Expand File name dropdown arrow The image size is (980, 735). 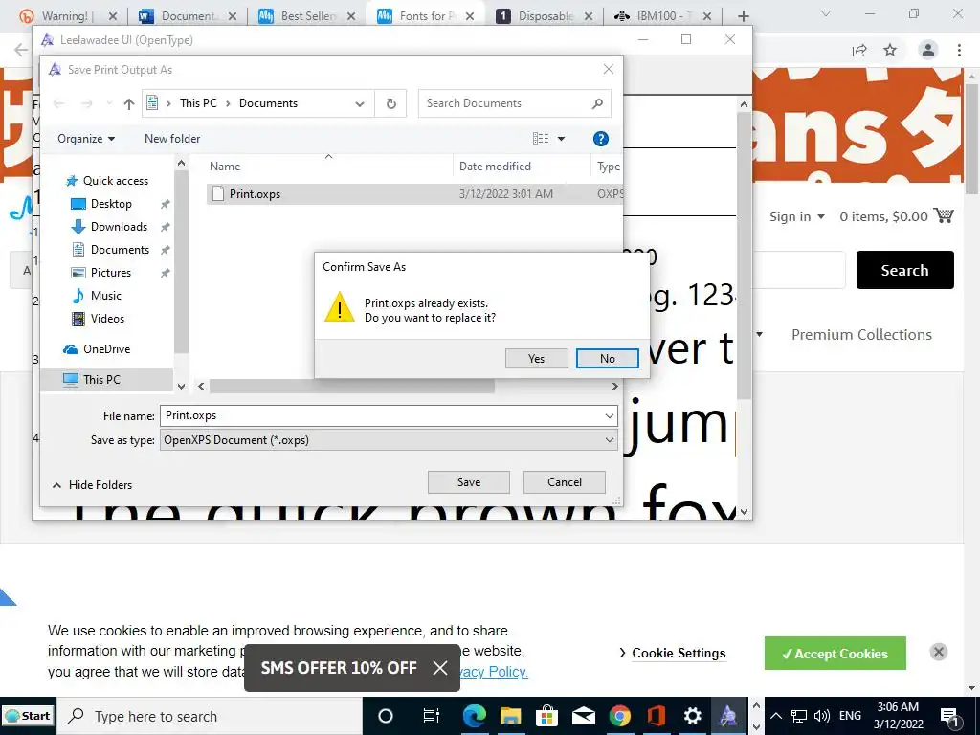610,415
